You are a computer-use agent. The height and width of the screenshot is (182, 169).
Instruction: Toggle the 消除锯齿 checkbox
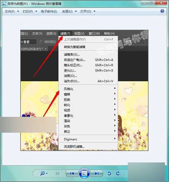(x=40, y=42)
